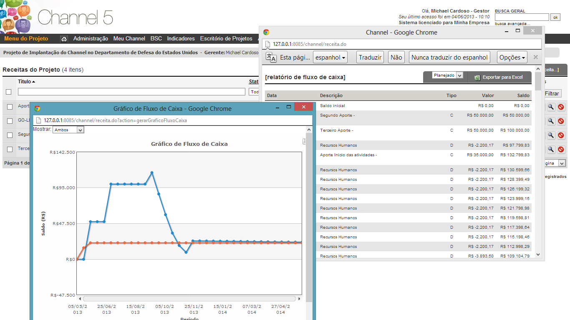Open the Administração menu

tap(91, 39)
